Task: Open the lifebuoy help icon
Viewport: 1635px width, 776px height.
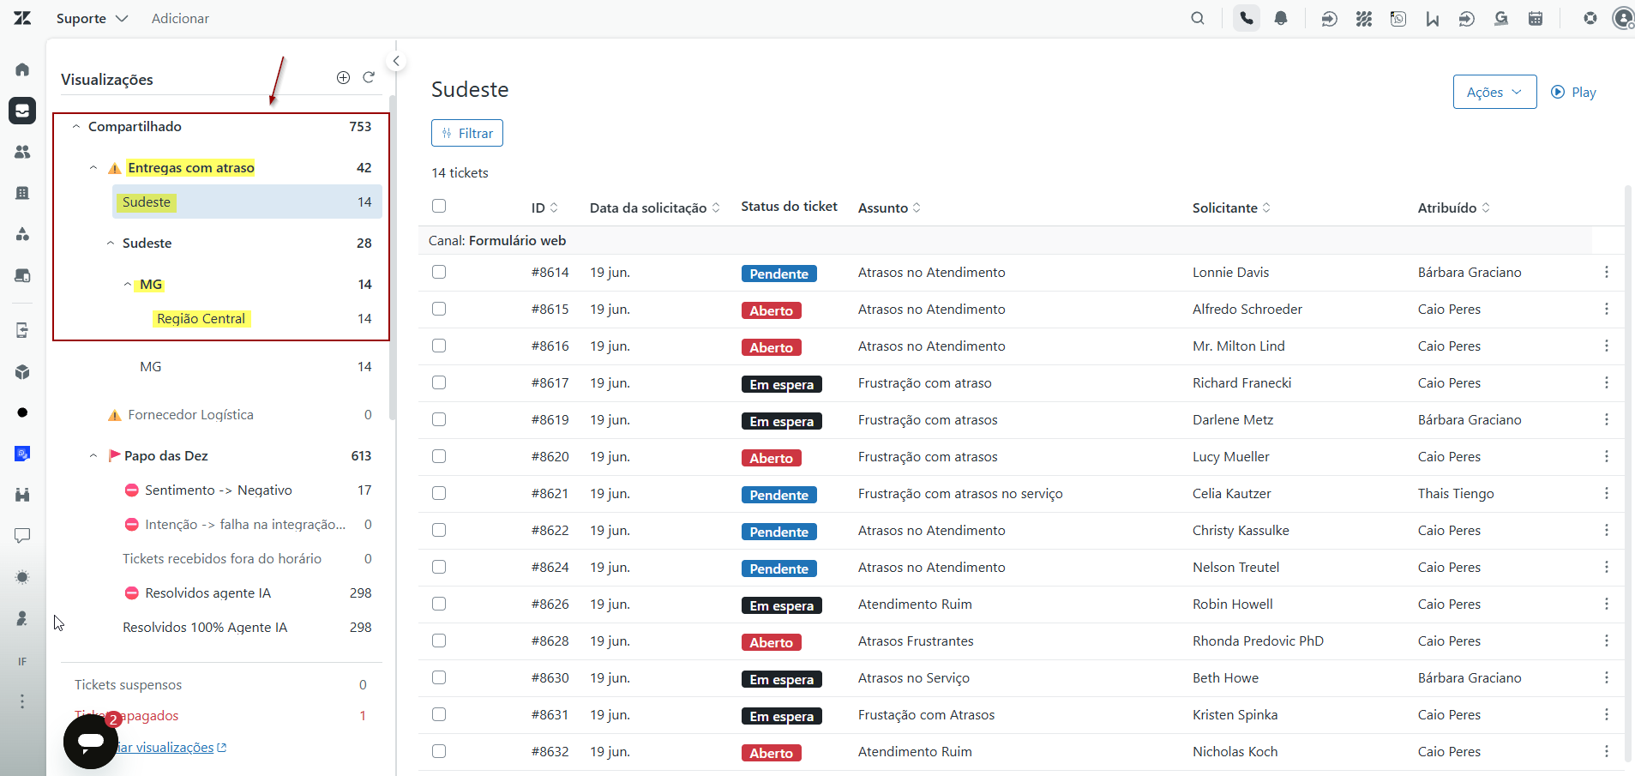Action: pos(1590,18)
